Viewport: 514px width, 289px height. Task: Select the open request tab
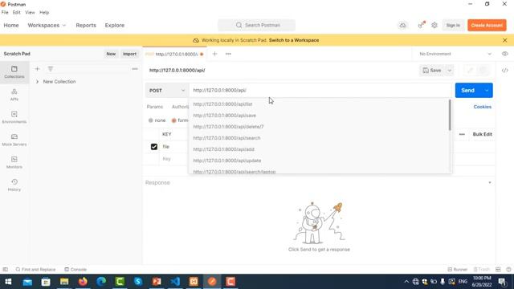[x=174, y=54]
